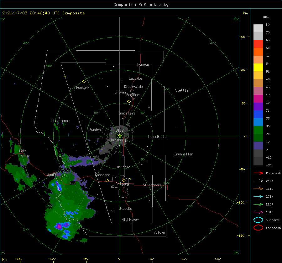This screenshot has width=282, height=263.
Task: Click the orange 111V arrow legend icon
Action: point(258,189)
